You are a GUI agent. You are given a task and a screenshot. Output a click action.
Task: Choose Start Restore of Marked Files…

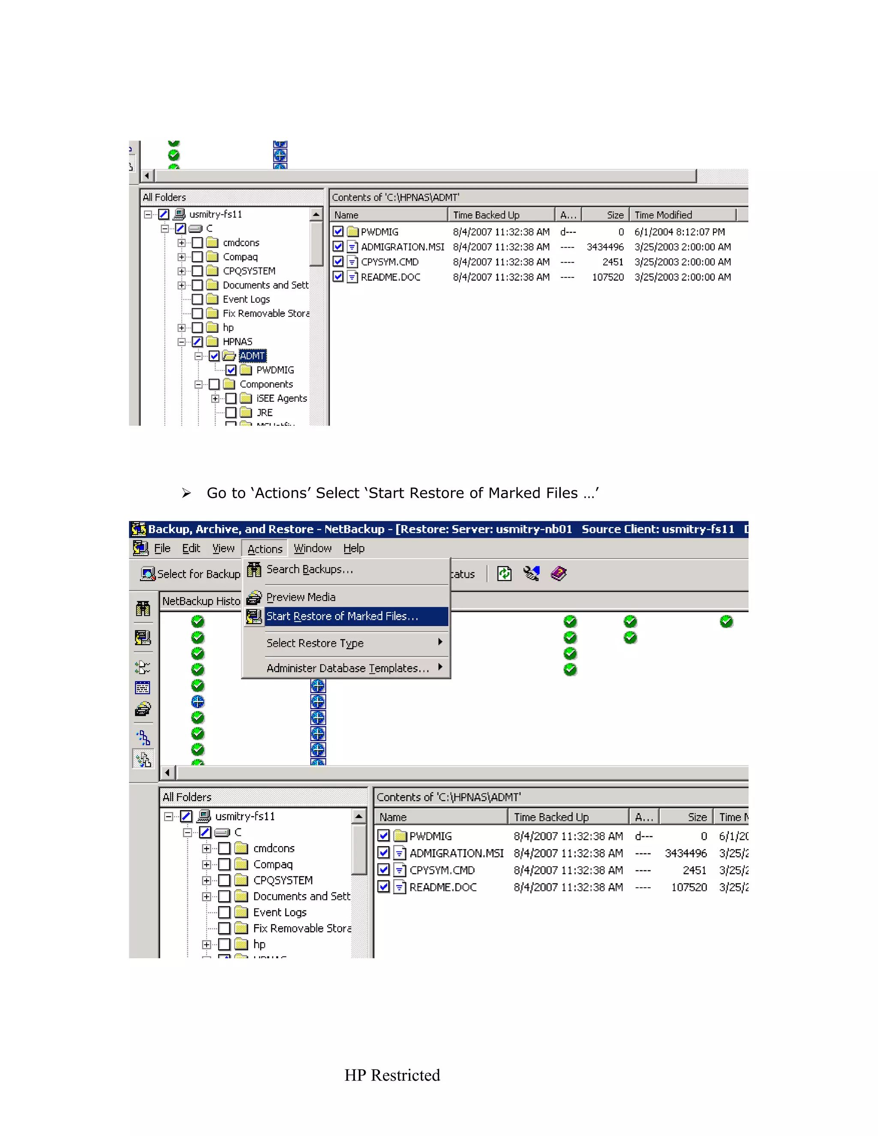coord(346,616)
